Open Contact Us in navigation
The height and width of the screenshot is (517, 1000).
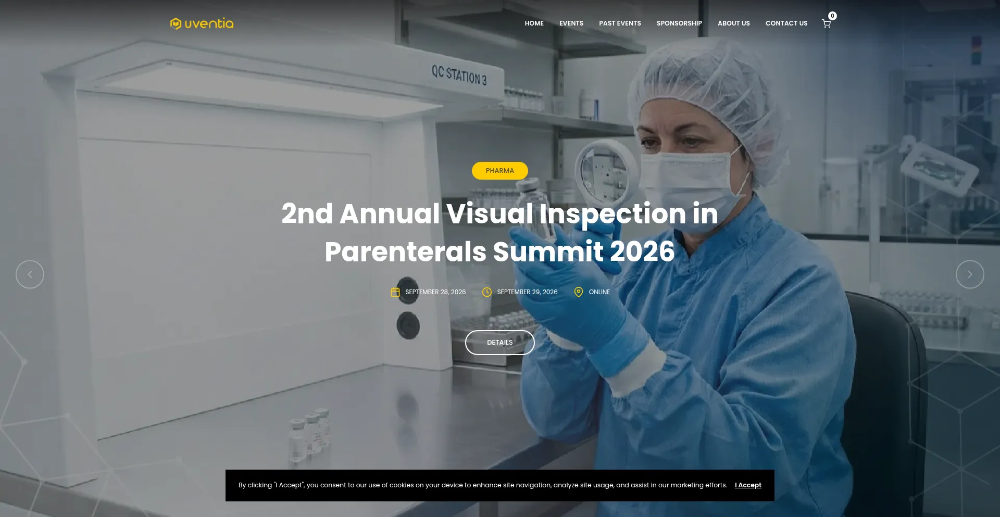786,23
